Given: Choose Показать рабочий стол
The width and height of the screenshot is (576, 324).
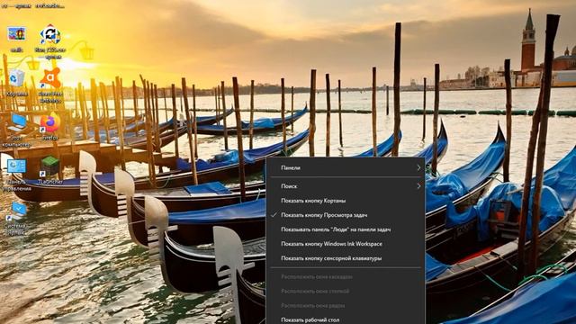Looking at the screenshot, I should [346, 319].
